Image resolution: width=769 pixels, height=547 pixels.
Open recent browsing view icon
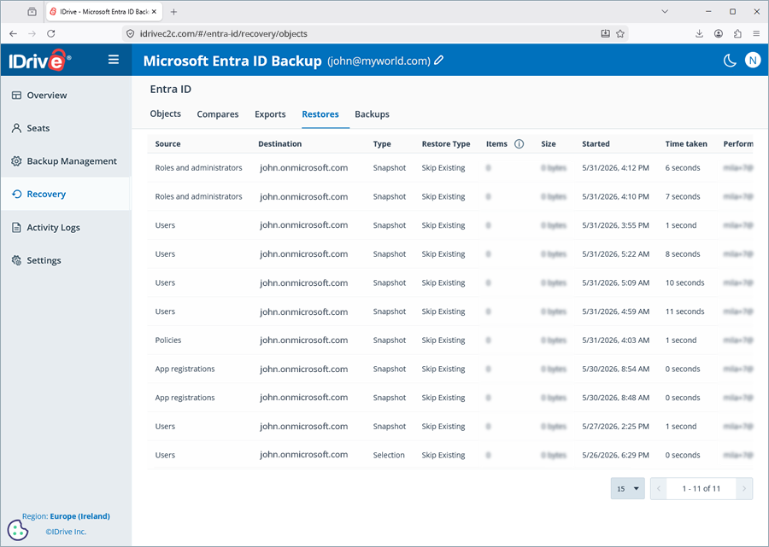[32, 12]
